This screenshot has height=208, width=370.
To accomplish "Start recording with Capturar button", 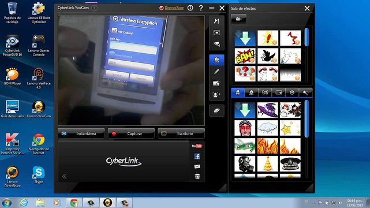I will 131,133.
